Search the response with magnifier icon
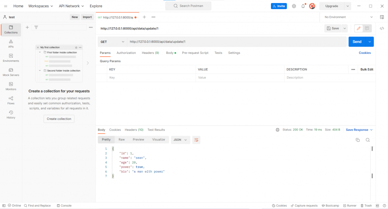 (368, 140)
